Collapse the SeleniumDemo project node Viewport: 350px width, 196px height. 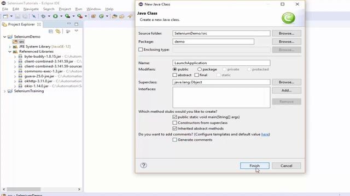pos(4,36)
